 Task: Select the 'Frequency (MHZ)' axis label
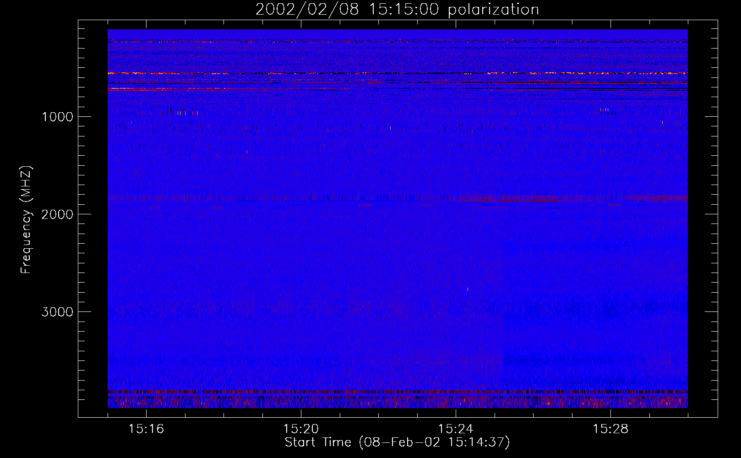(27, 220)
